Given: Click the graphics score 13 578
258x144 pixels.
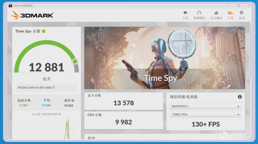Looking at the screenshot, I should (x=123, y=103).
